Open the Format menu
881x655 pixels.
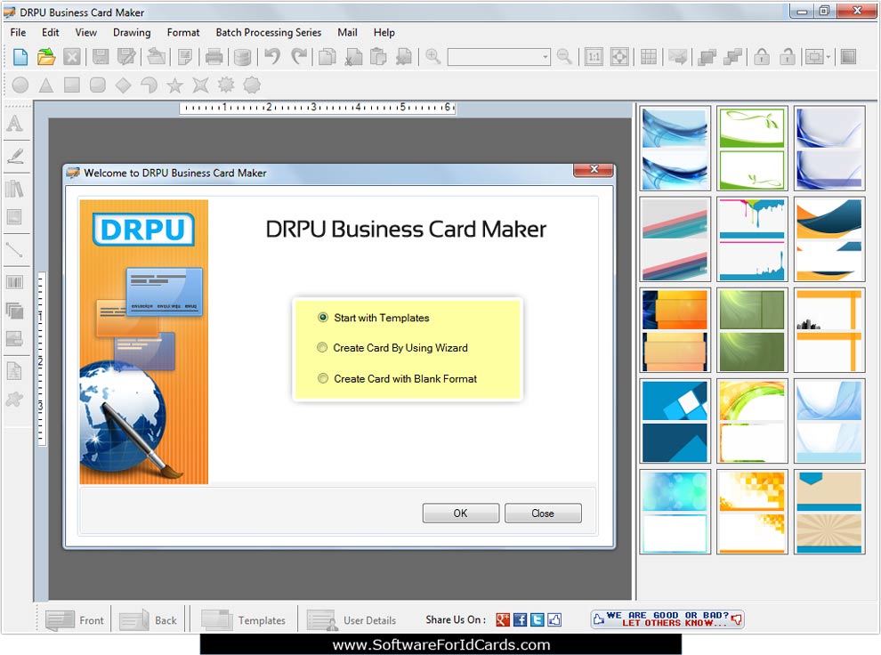[x=183, y=33]
